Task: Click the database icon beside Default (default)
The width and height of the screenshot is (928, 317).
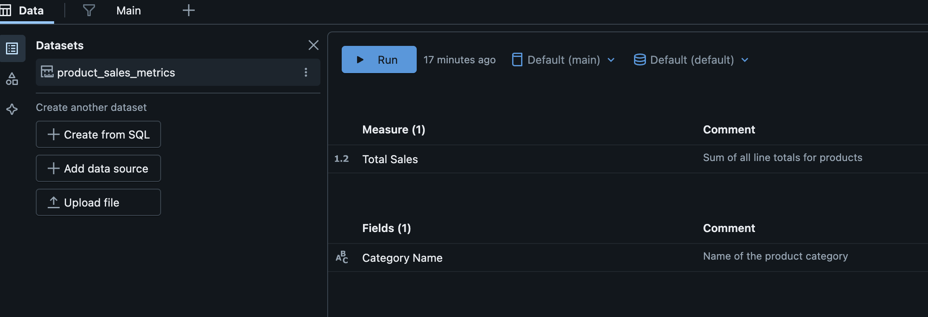Action: pos(640,60)
